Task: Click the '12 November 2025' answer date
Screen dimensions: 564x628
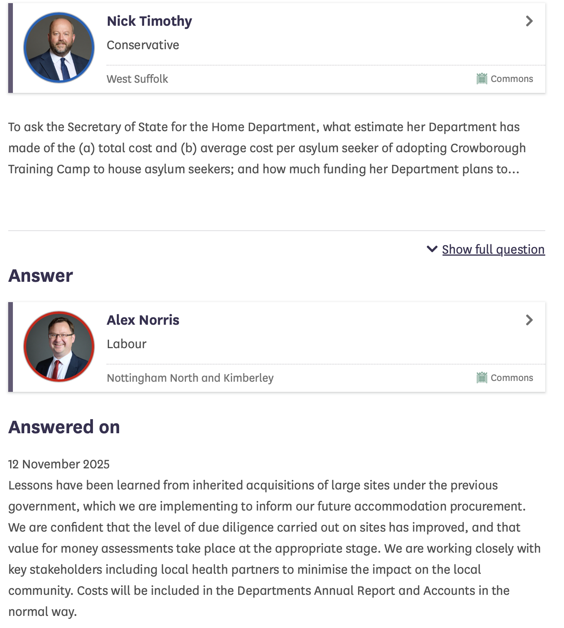Action: [x=59, y=464]
